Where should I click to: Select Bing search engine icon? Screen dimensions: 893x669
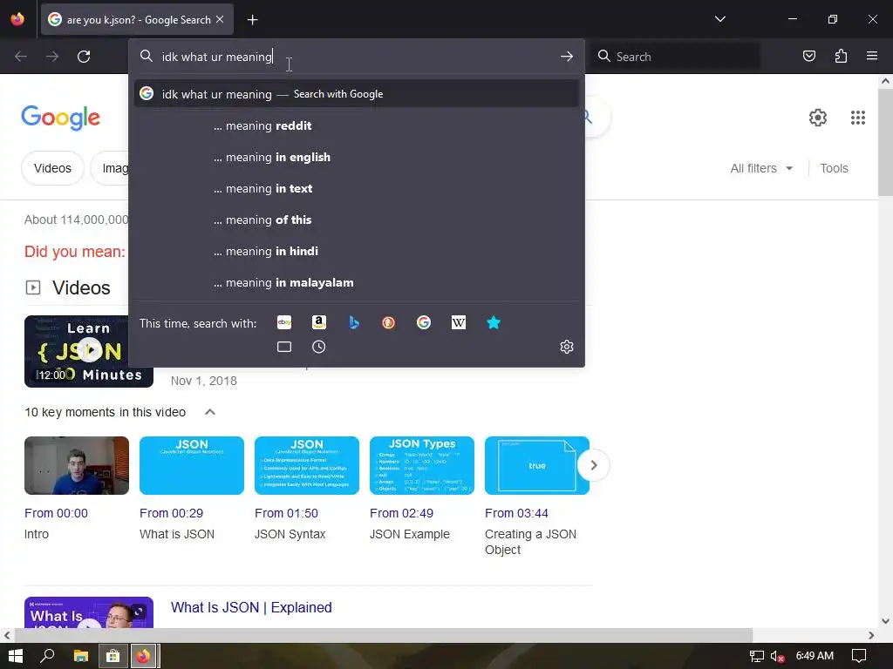point(354,322)
